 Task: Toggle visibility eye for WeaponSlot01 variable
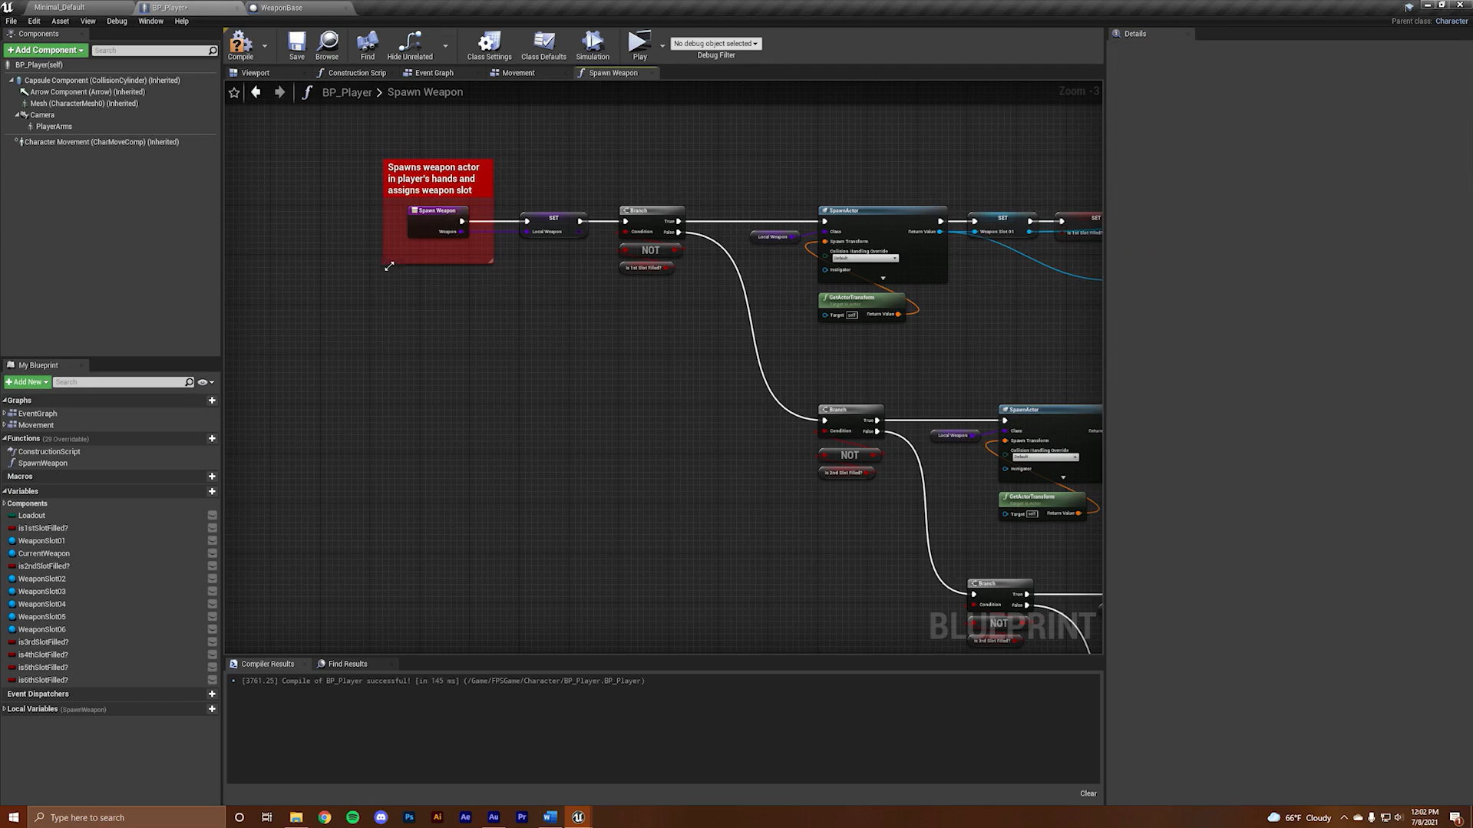(x=213, y=541)
